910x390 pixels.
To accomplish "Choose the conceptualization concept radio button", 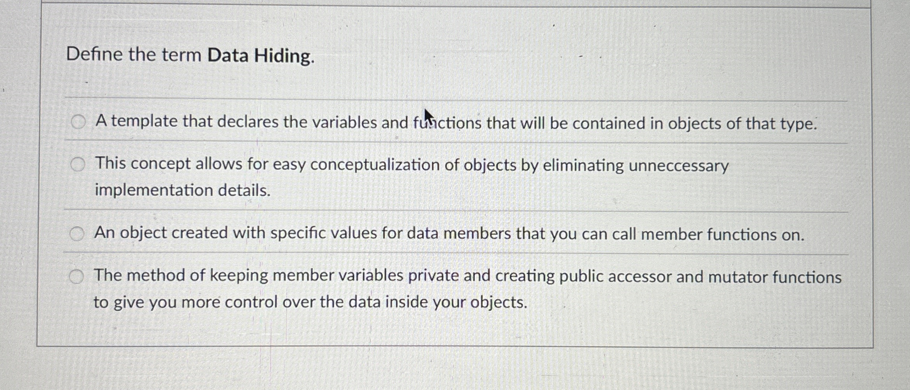I will [78, 164].
